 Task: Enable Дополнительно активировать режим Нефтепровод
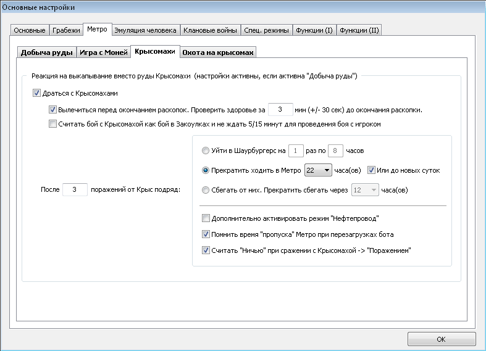pos(206,218)
